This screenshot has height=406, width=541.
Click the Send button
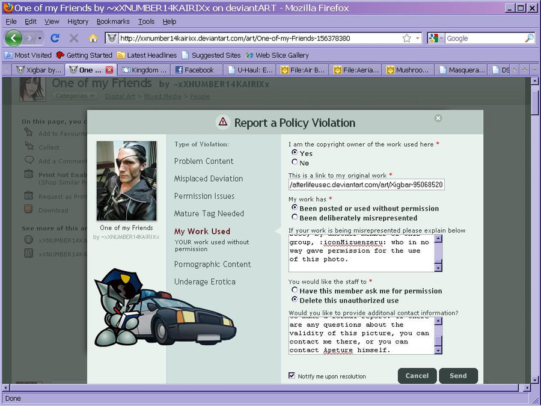coord(458,375)
